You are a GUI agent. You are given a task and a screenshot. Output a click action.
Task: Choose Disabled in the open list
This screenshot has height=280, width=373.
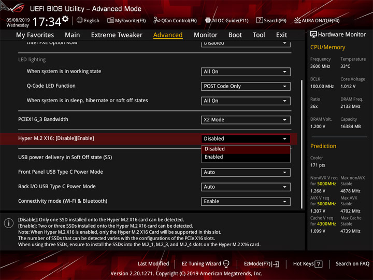pos(246,149)
